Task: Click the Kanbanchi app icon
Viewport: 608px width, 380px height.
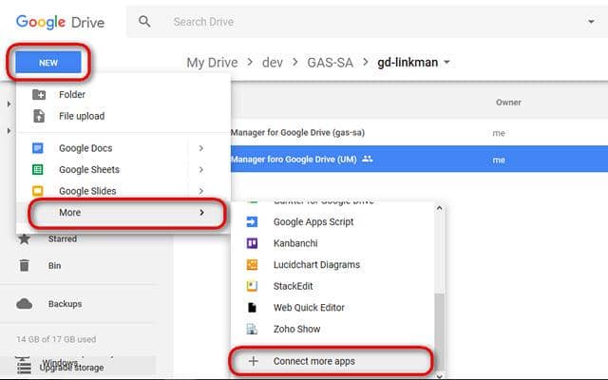Action: [252, 243]
